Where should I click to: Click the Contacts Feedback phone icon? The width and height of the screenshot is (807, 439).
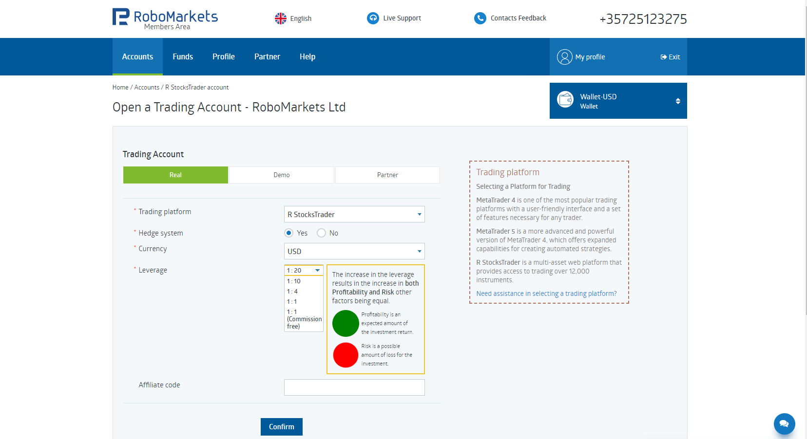pyautogui.click(x=480, y=18)
